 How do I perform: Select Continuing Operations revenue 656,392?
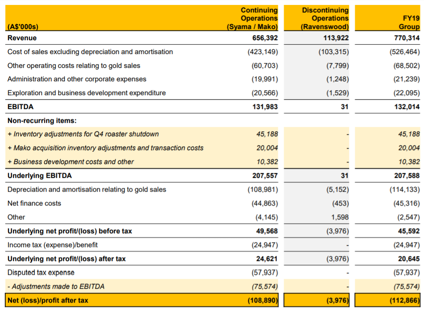265,38
